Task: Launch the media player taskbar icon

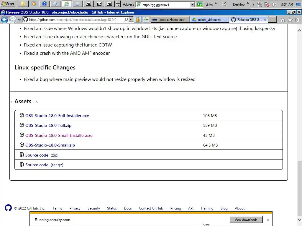Action: pos(34,4)
